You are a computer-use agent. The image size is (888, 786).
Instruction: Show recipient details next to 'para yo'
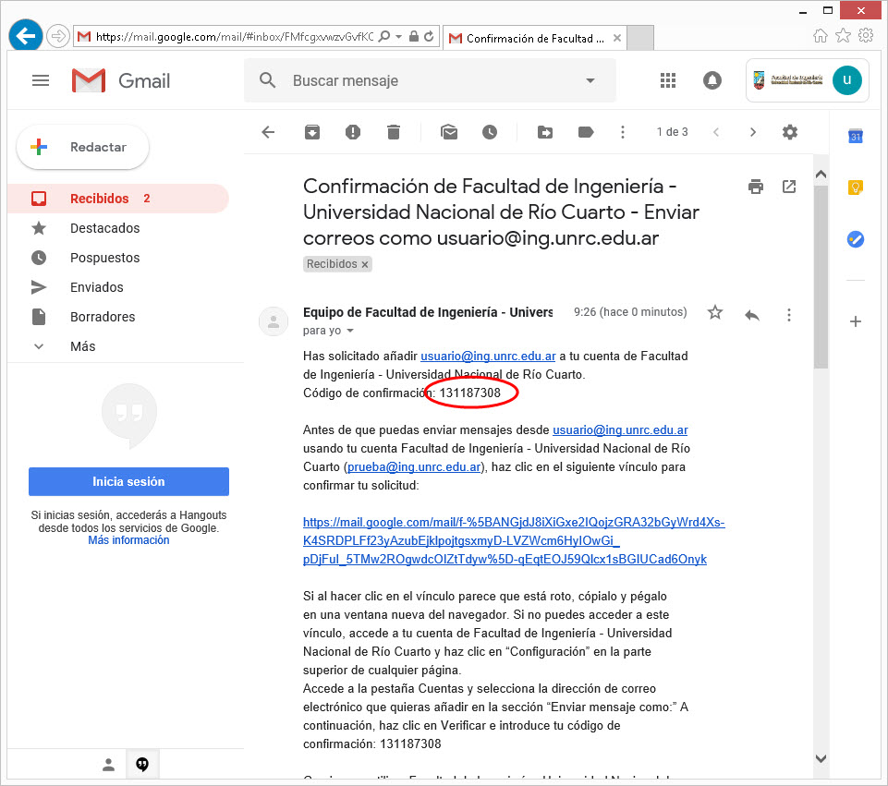tap(350, 331)
